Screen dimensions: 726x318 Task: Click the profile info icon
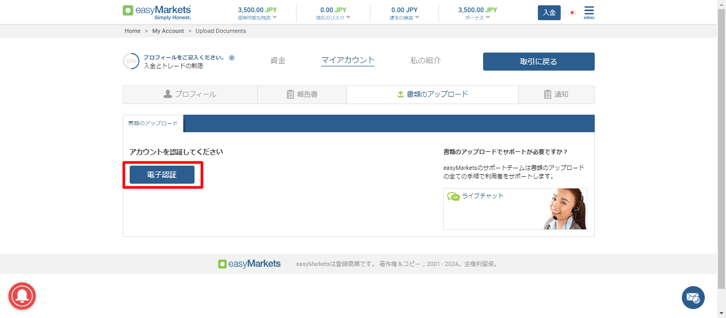[232, 58]
